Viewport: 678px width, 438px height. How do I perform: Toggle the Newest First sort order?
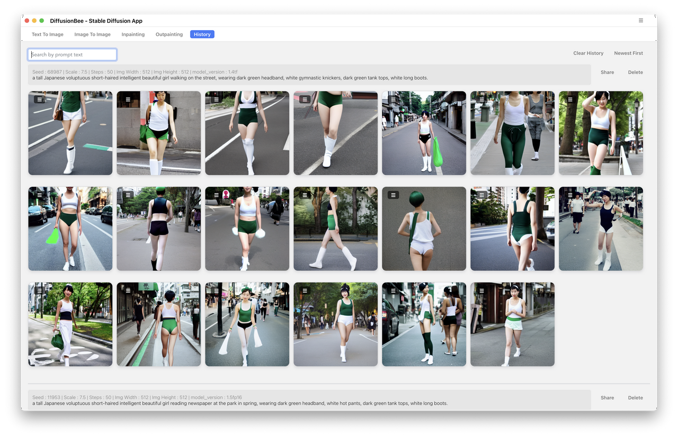tap(628, 53)
